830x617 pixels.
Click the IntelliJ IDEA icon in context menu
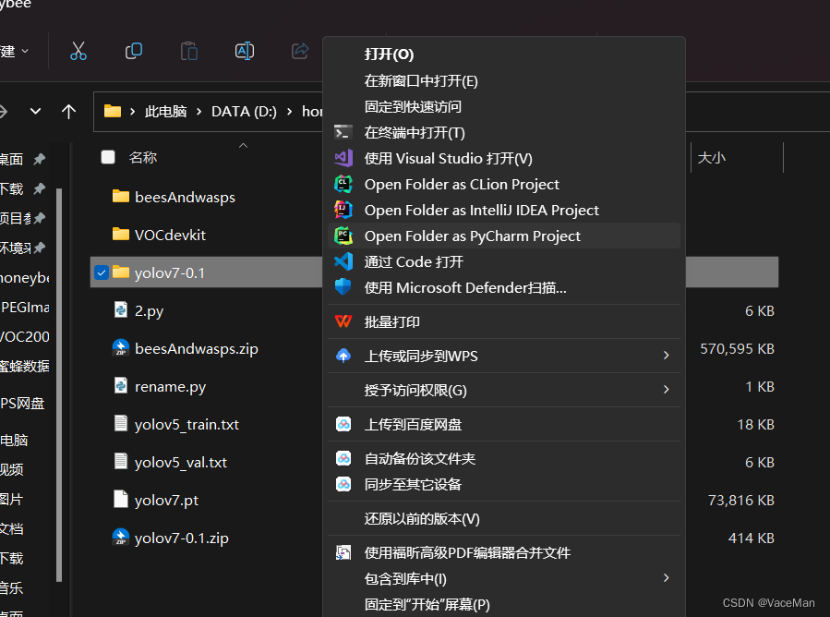pyautogui.click(x=343, y=210)
